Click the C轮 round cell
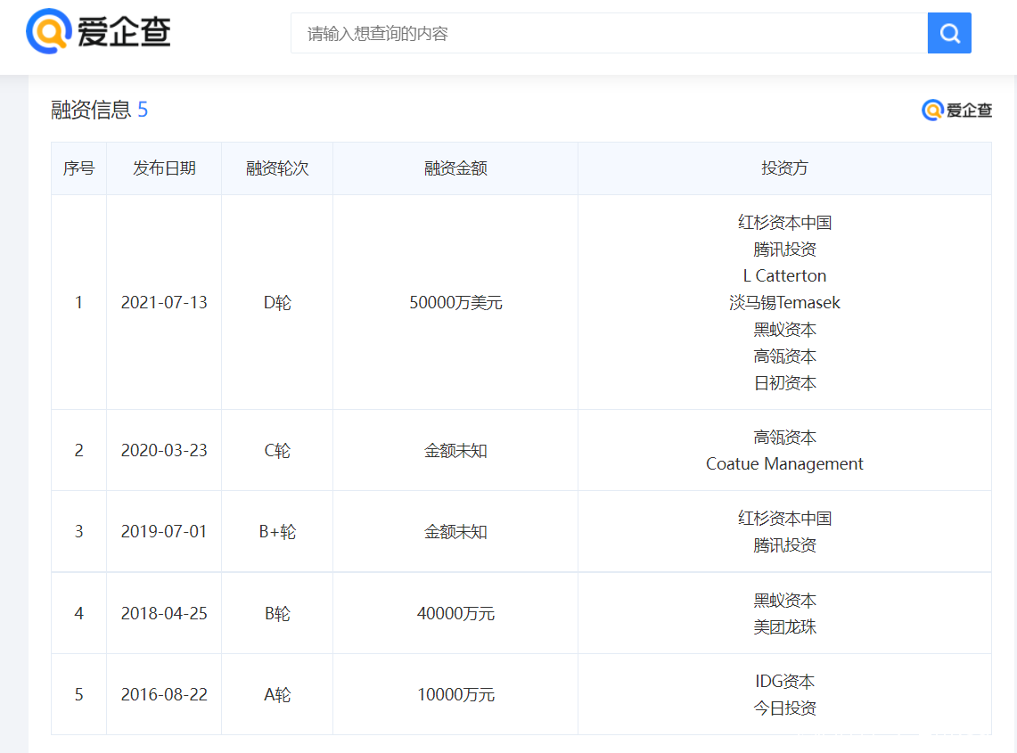The width and height of the screenshot is (1017, 753). (277, 450)
